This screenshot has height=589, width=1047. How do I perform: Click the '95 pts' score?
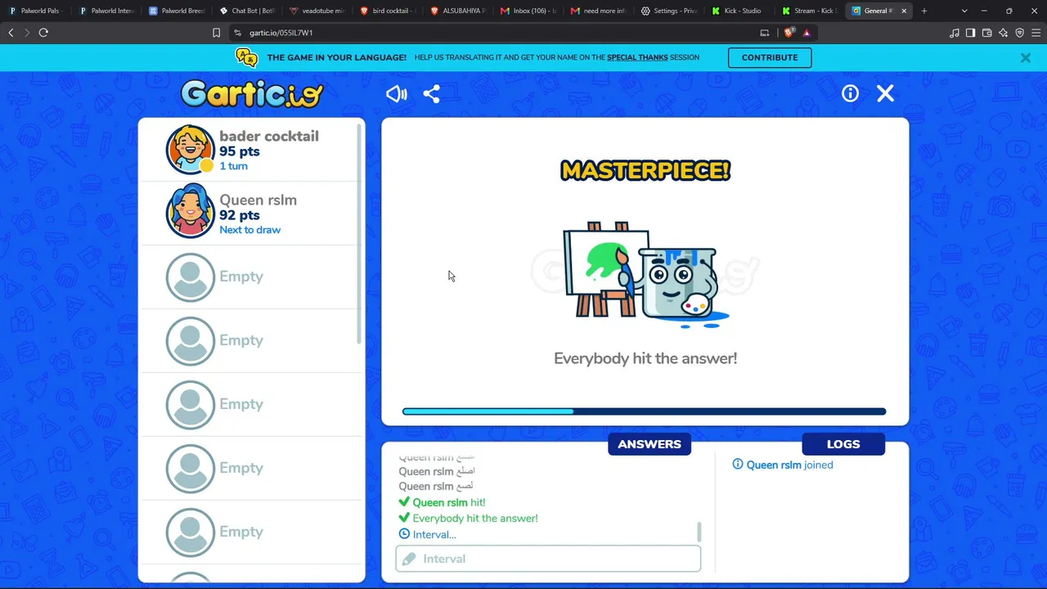tap(240, 151)
